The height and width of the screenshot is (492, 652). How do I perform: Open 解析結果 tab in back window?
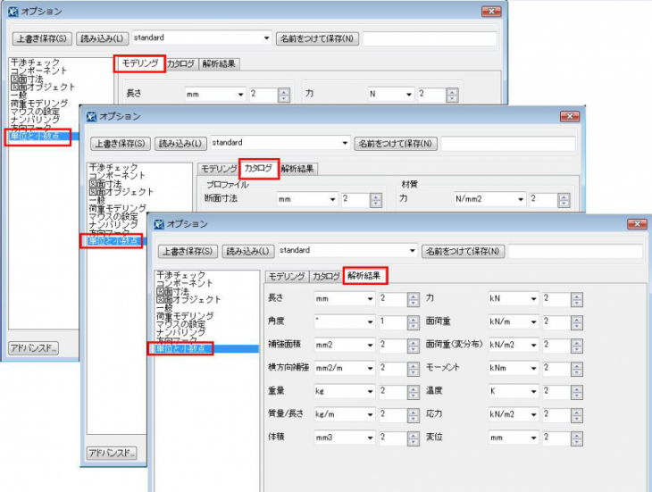pyautogui.click(x=219, y=64)
